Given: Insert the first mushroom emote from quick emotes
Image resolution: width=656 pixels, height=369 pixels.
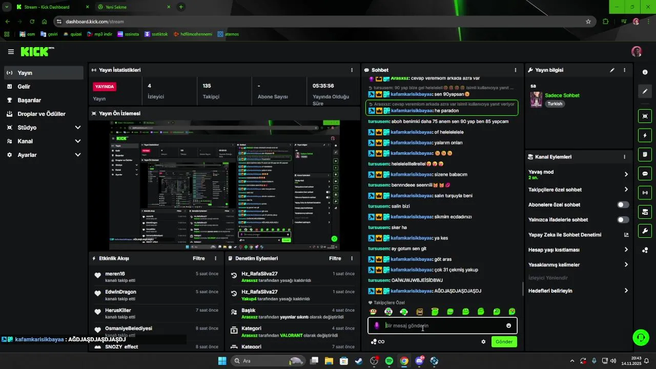Looking at the screenshot, I should coord(374,312).
